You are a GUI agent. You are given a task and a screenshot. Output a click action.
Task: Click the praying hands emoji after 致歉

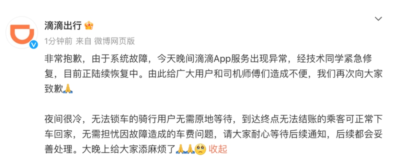(x=68, y=89)
